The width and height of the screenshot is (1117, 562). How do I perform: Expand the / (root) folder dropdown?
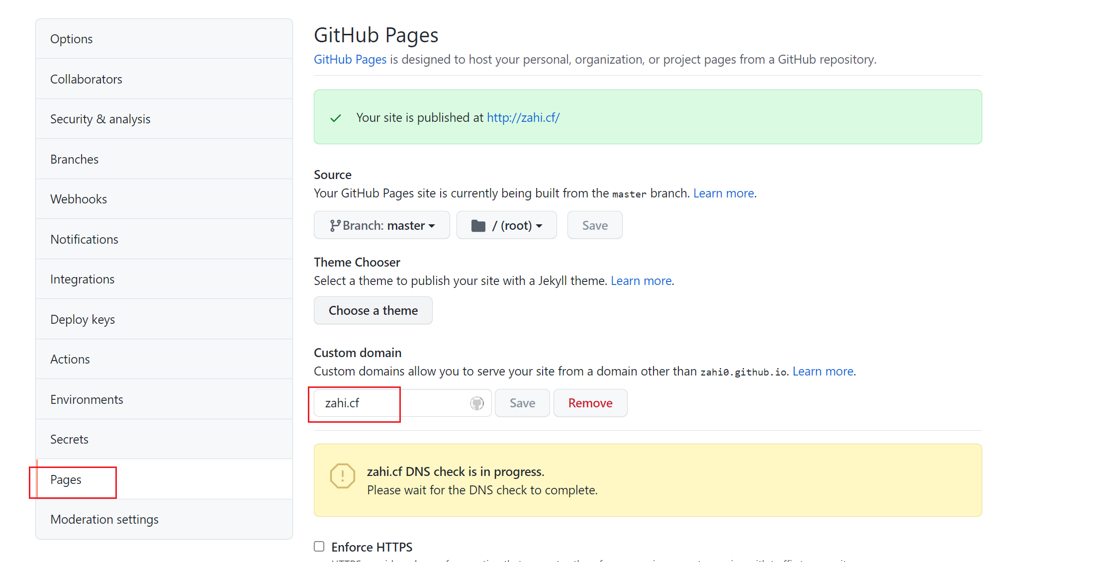(x=506, y=225)
